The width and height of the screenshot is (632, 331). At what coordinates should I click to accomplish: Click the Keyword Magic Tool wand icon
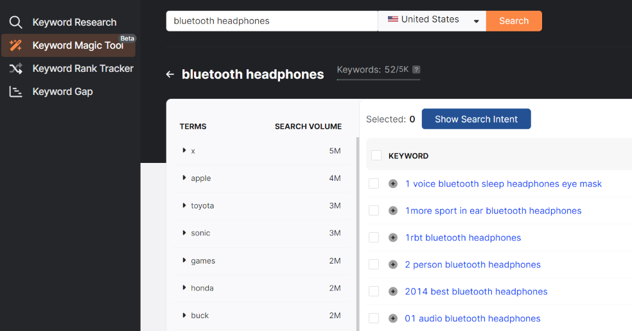click(15, 45)
